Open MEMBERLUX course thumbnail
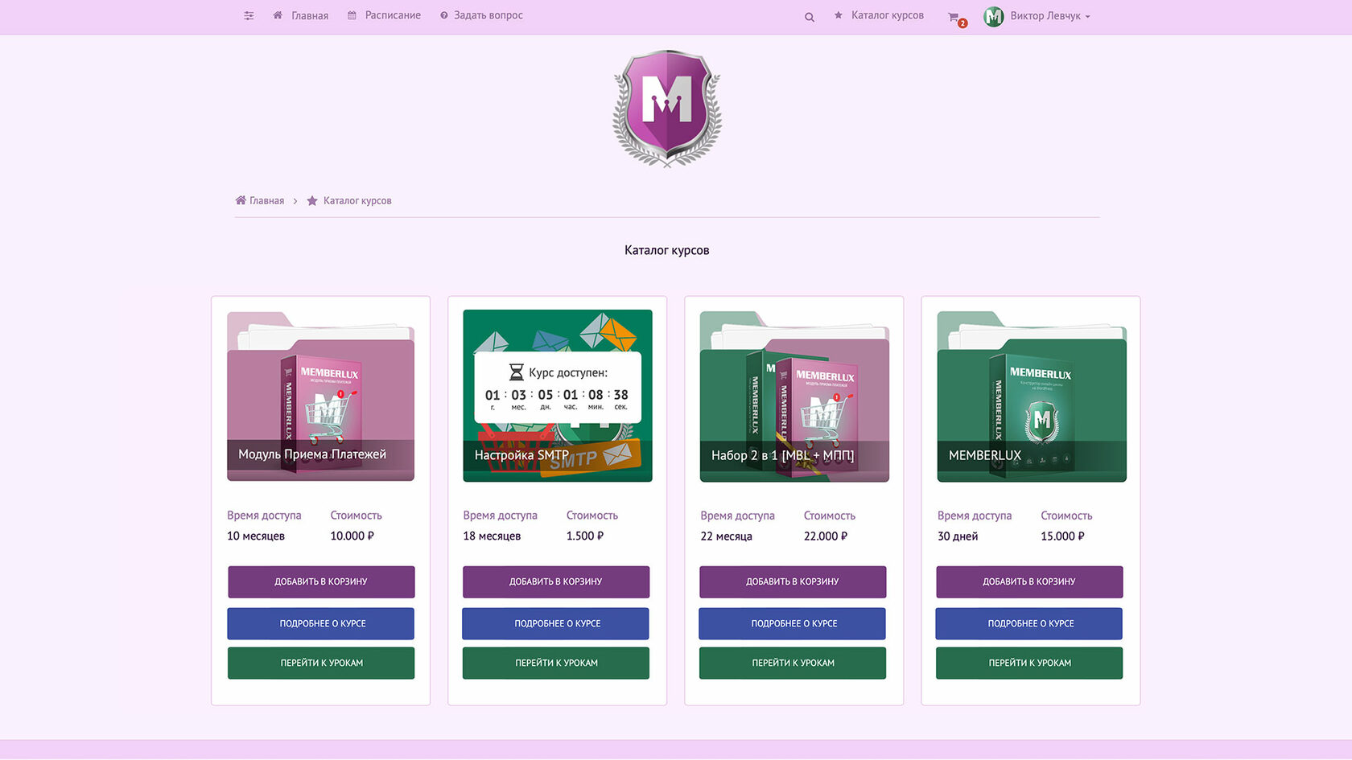 point(1032,396)
